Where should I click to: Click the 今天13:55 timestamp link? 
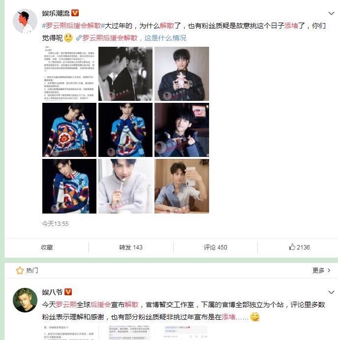[55, 223]
